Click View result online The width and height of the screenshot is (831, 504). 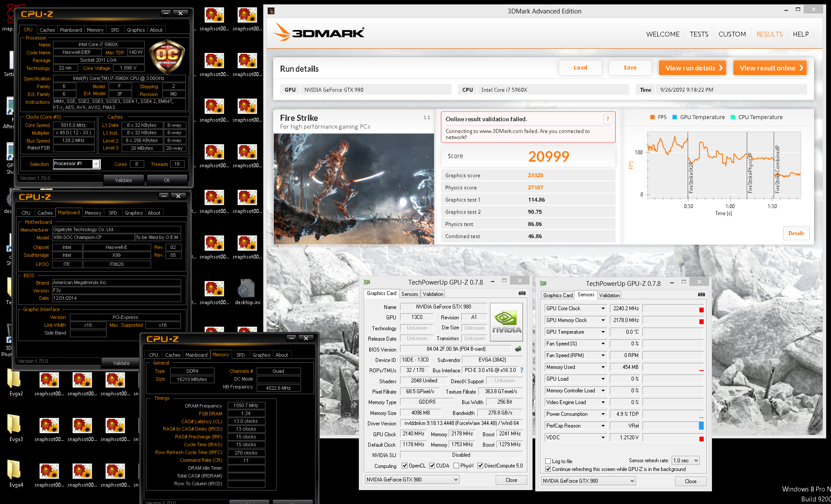tap(770, 68)
